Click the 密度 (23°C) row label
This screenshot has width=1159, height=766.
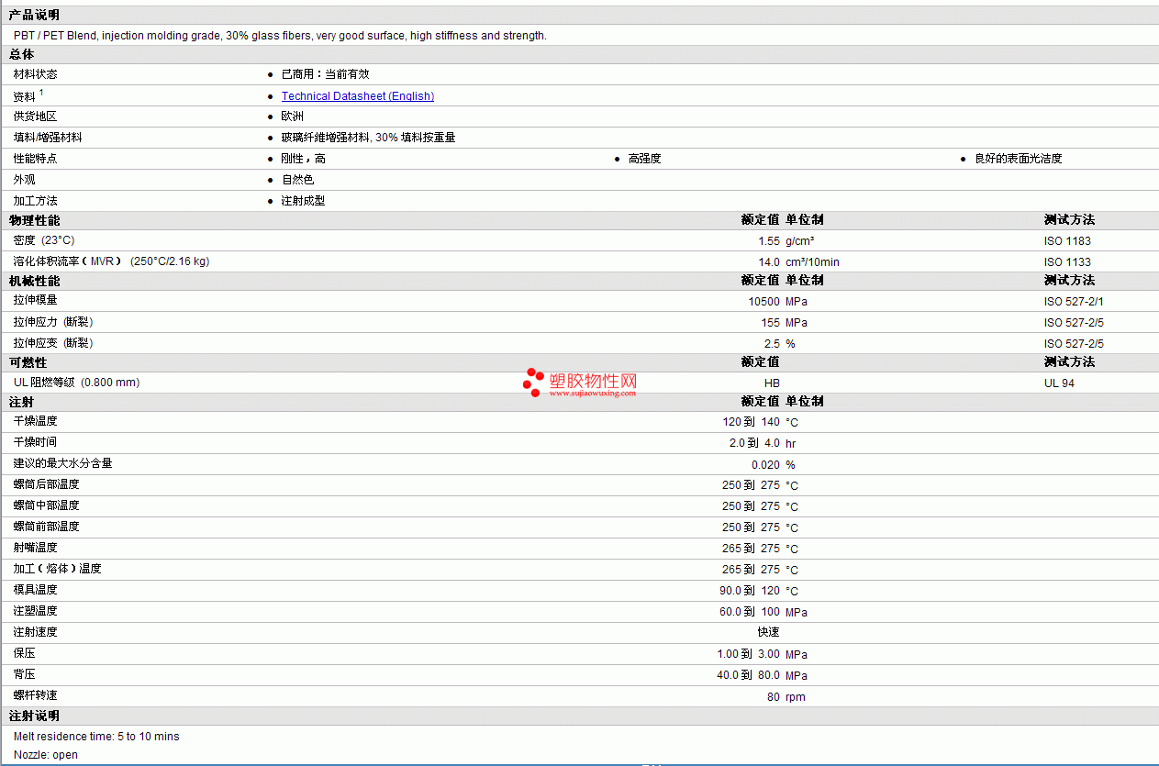(x=44, y=240)
